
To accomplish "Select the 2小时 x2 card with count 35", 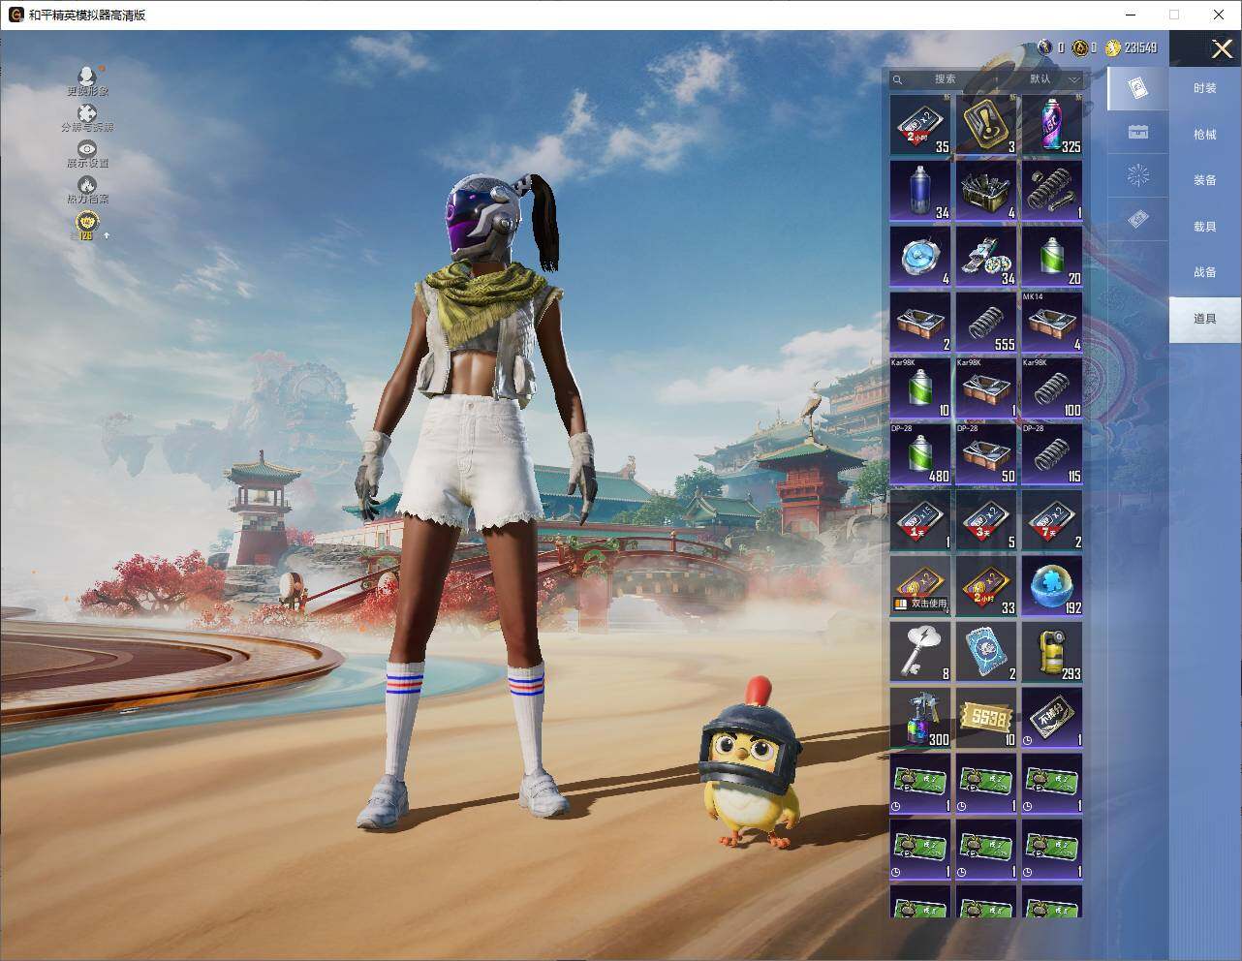I will click(x=920, y=125).
